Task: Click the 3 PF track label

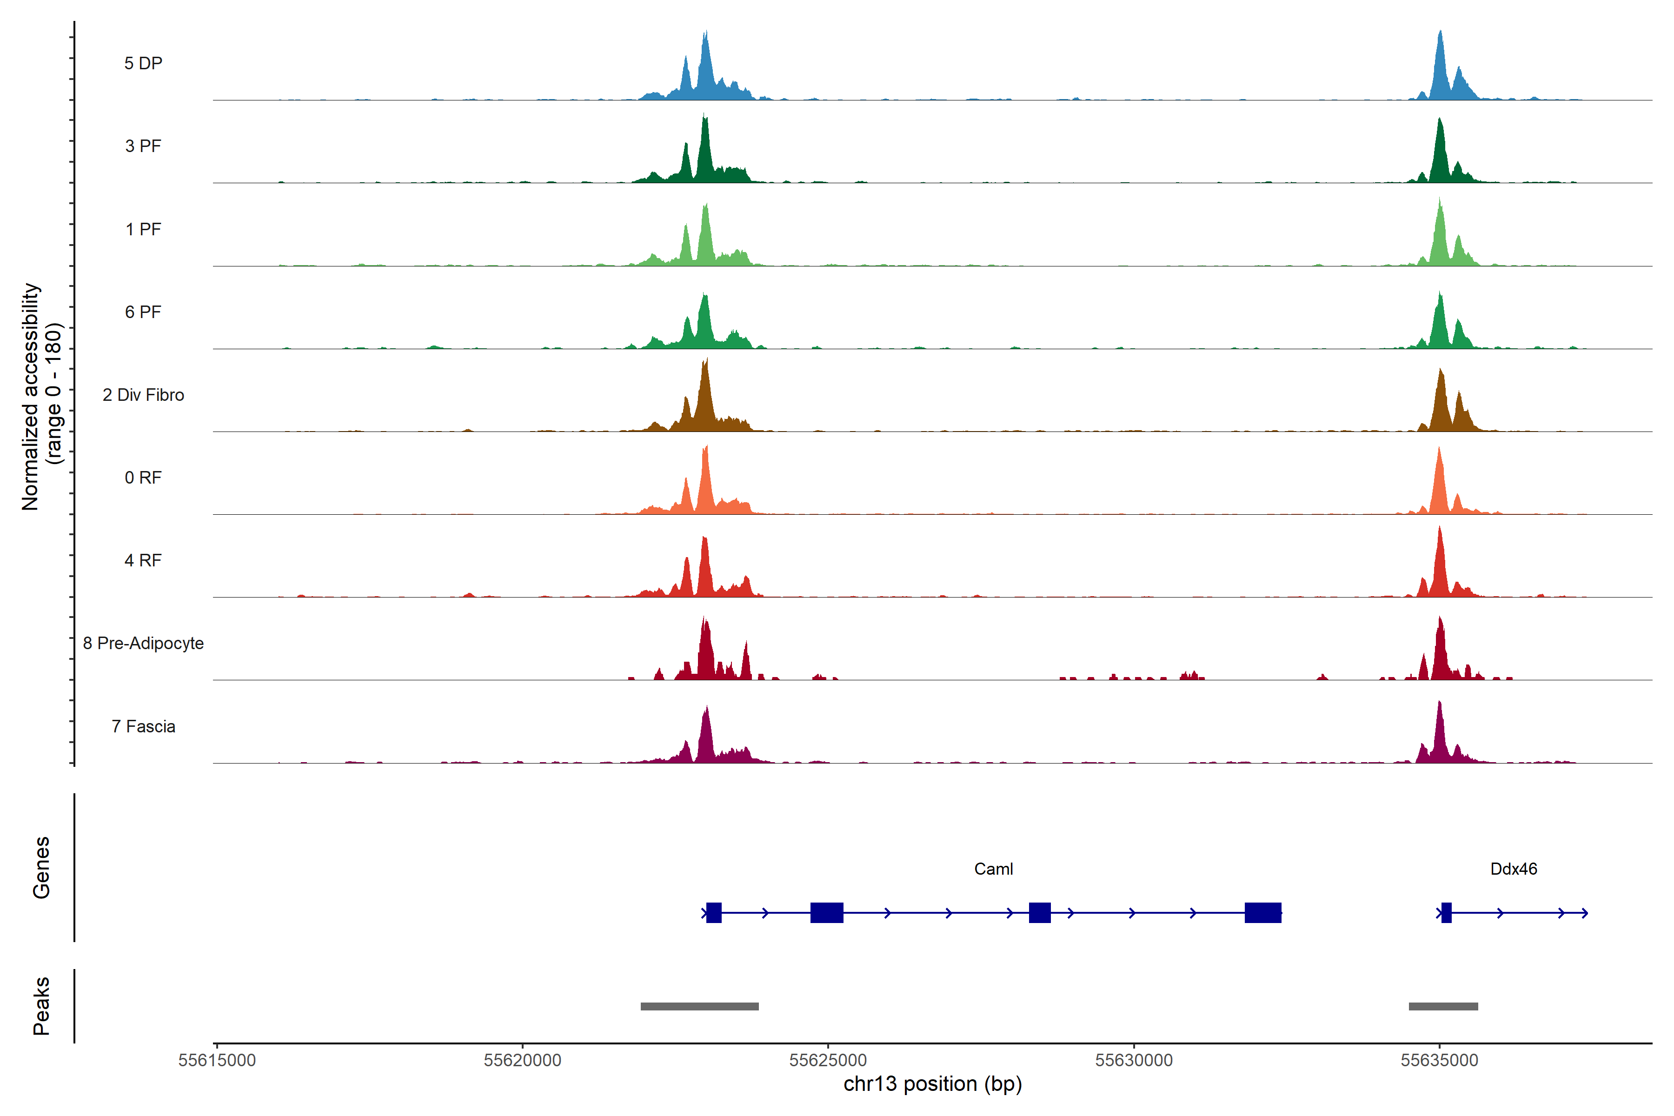Action: click(x=143, y=146)
